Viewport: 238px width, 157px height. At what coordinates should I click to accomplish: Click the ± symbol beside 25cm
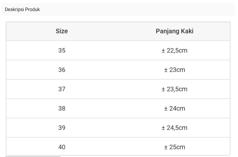[166, 147]
